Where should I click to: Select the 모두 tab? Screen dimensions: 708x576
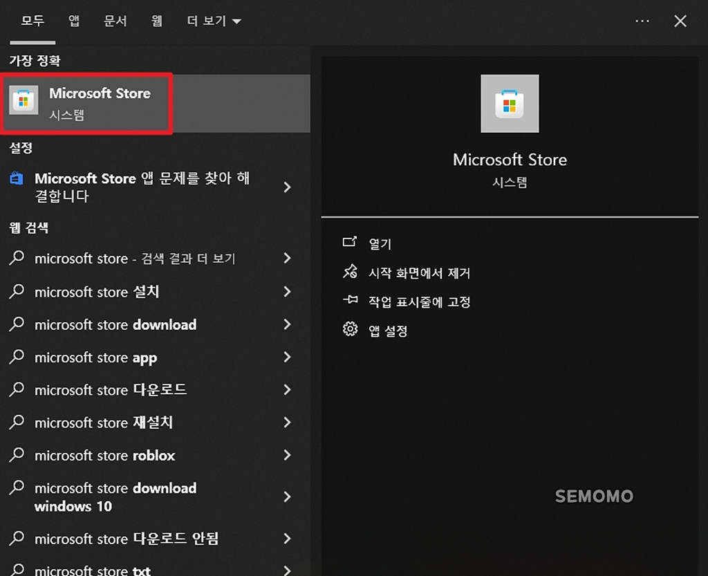click(32, 21)
